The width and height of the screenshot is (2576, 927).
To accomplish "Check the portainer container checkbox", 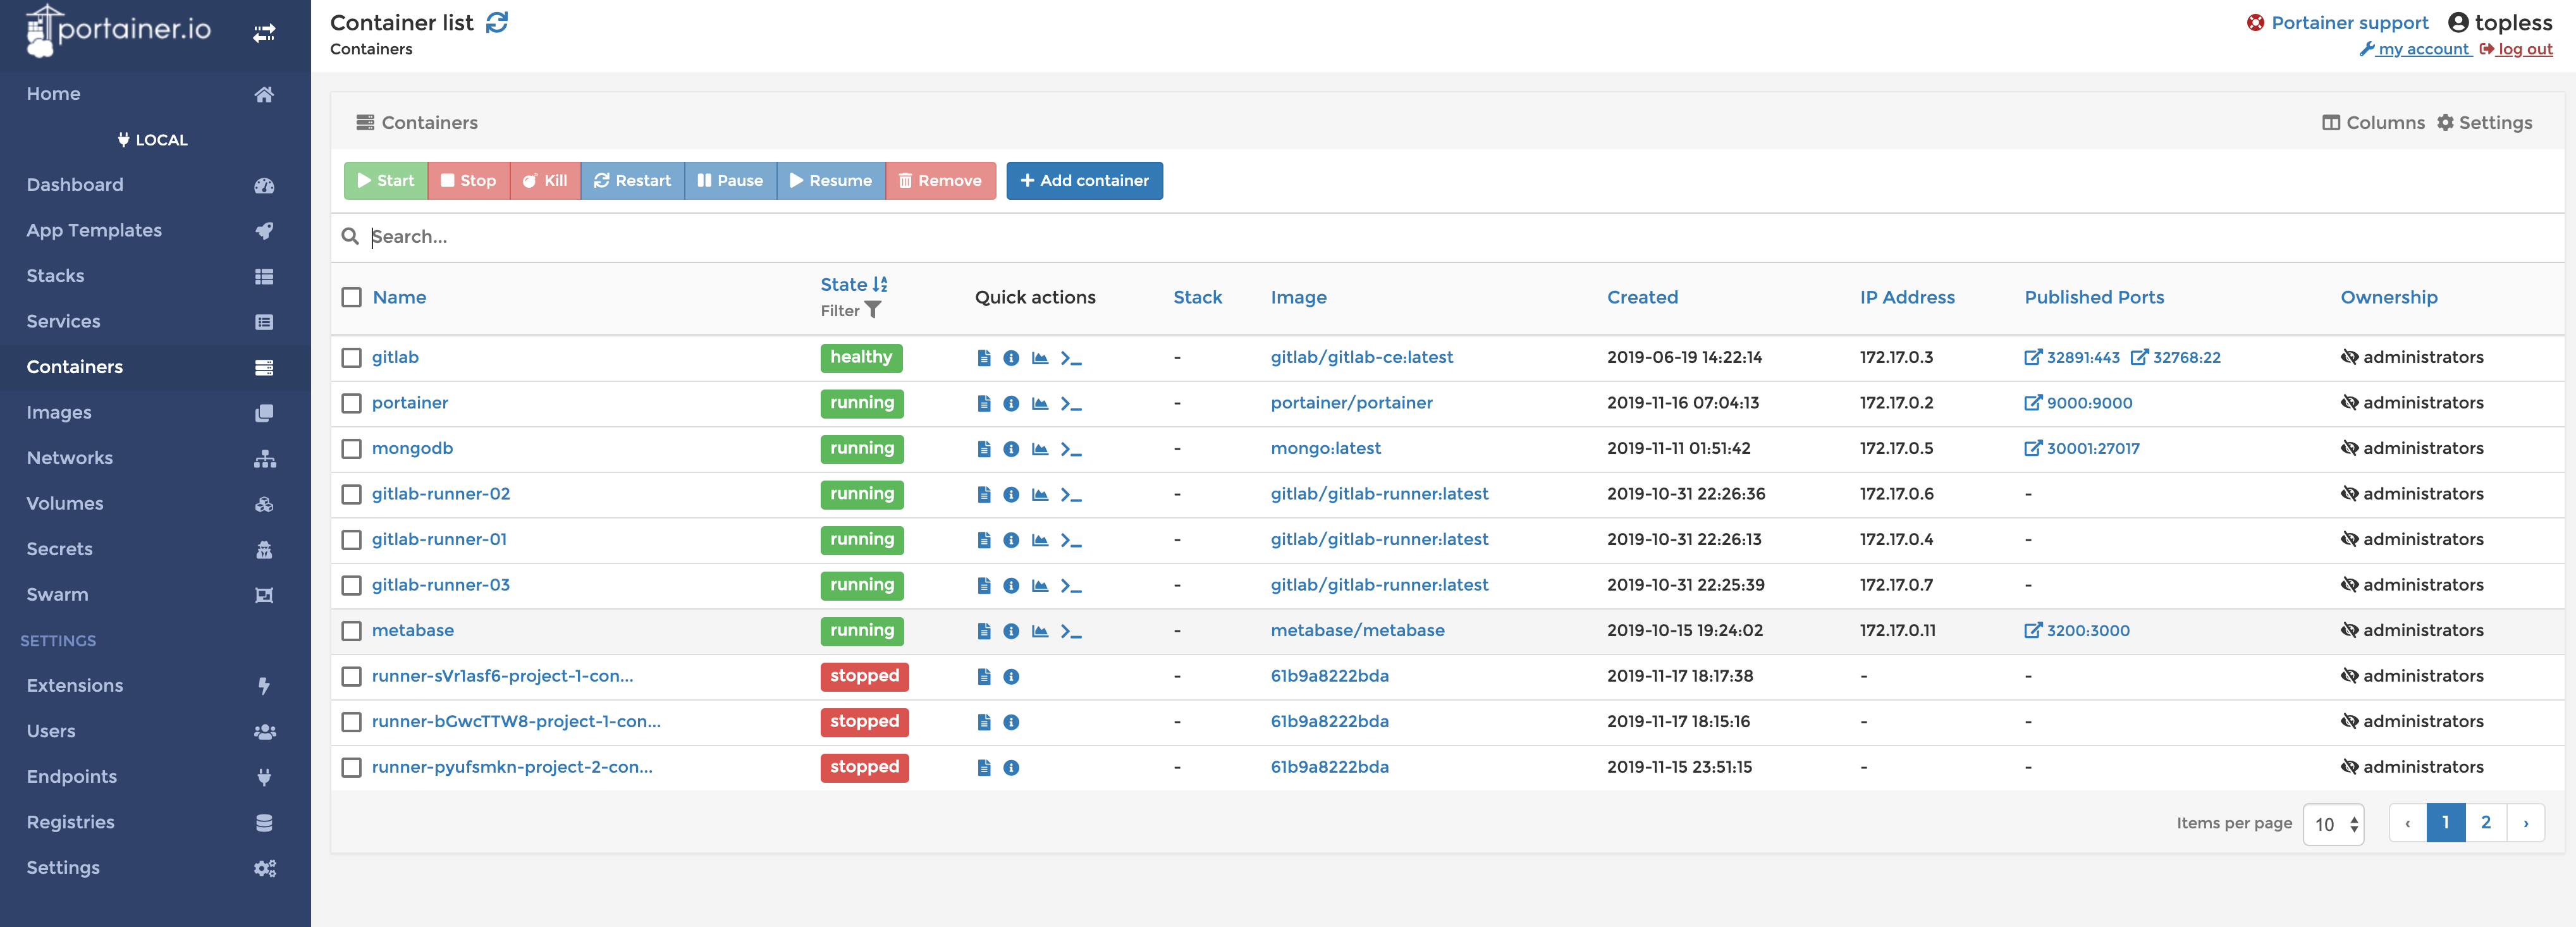I will coord(351,403).
